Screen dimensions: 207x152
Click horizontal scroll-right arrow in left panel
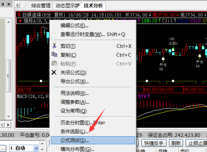8,125
